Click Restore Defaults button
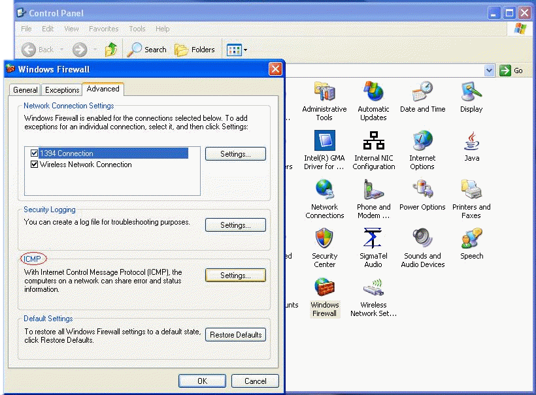Image resolution: width=536 pixels, height=395 pixels. (235, 335)
